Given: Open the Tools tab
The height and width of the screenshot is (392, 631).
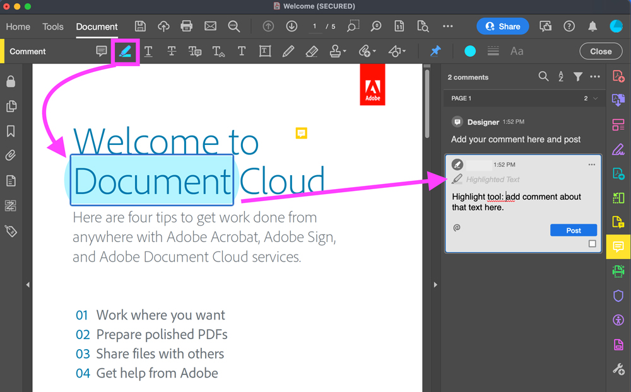Looking at the screenshot, I should (53, 26).
